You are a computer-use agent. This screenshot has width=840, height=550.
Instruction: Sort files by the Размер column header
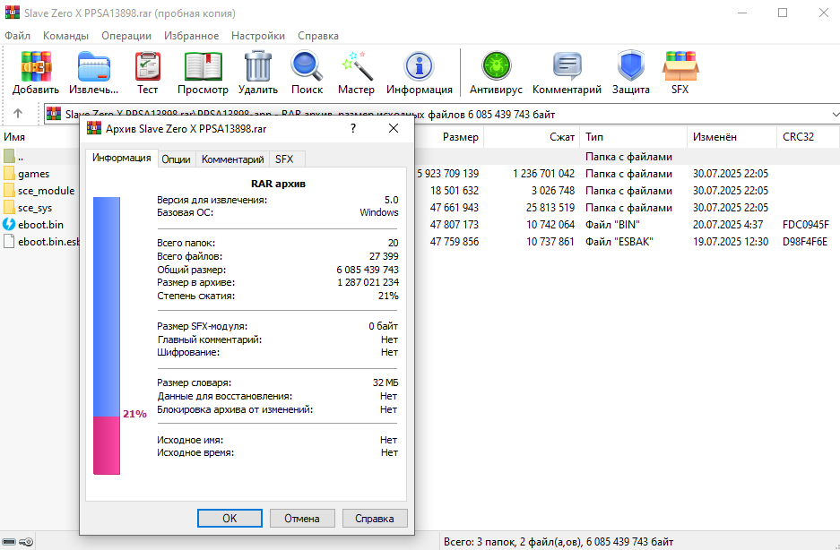click(461, 137)
